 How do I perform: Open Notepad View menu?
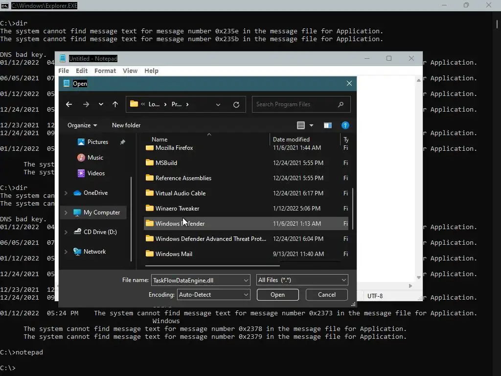(x=130, y=71)
